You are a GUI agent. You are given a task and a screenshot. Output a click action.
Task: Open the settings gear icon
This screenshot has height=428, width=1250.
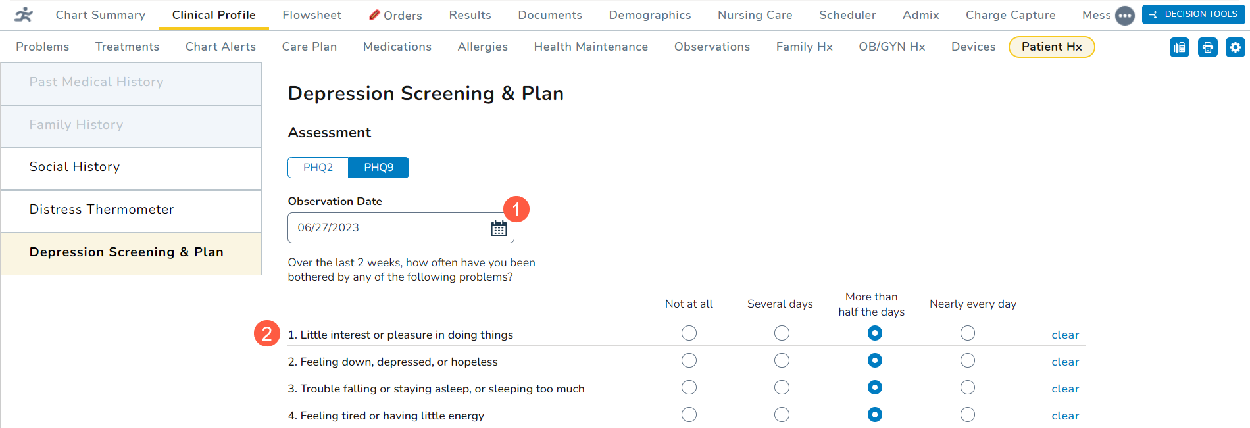pyautogui.click(x=1236, y=47)
